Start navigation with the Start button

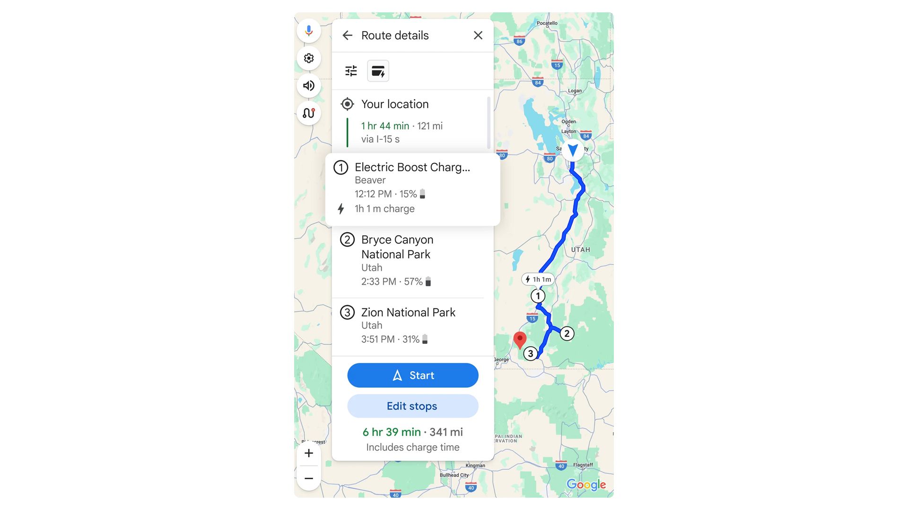(413, 375)
